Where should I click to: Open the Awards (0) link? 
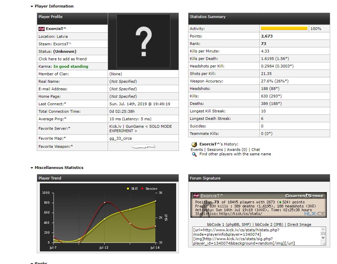[237, 150]
